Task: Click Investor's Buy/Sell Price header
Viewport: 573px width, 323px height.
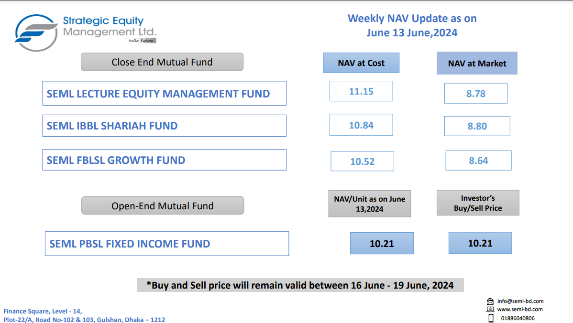Action: (x=478, y=203)
